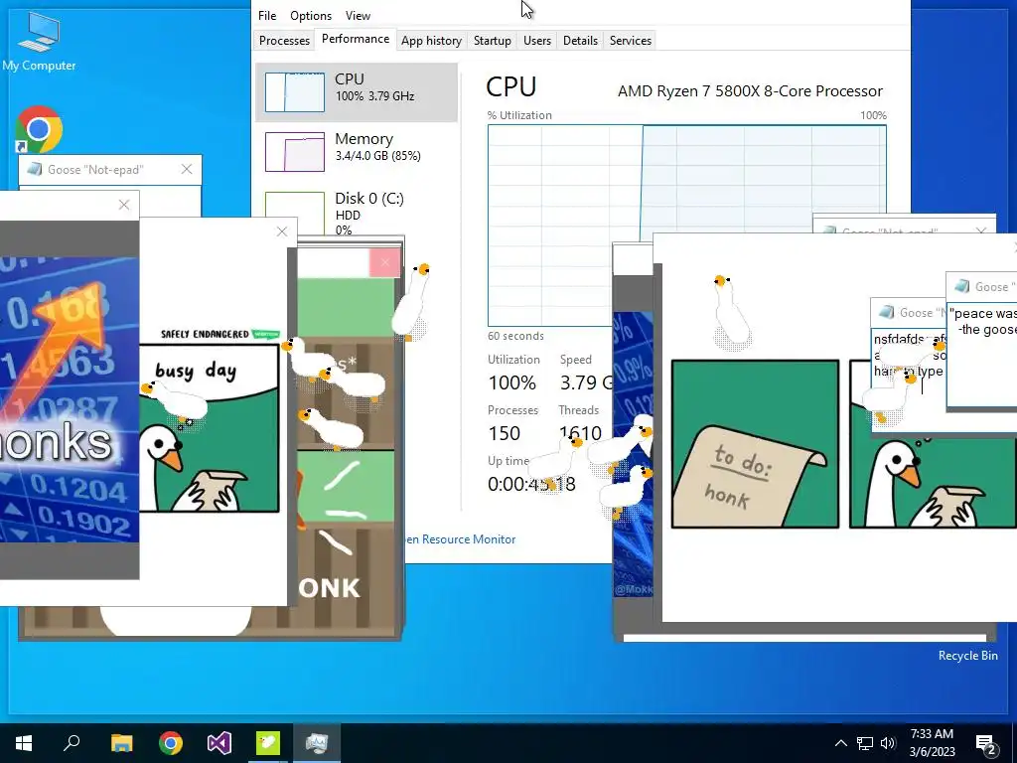This screenshot has height=763, width=1017.
Task: Open the volume tray icon
Action: (x=888, y=743)
